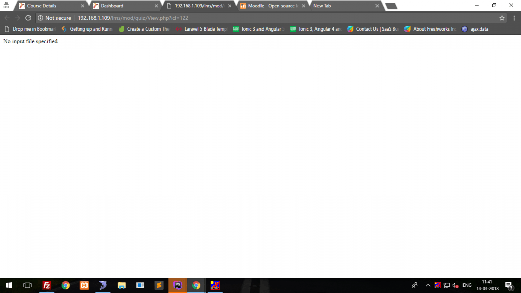Open File Explorer from the taskbar
The width and height of the screenshot is (521, 293).
point(122,285)
